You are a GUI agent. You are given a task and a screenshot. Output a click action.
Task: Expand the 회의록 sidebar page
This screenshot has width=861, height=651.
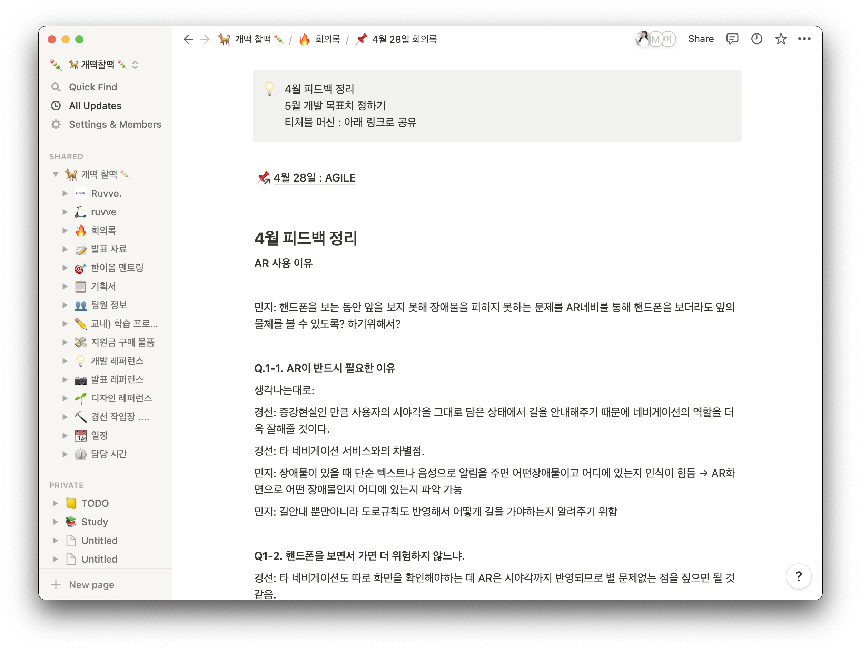[x=65, y=230]
